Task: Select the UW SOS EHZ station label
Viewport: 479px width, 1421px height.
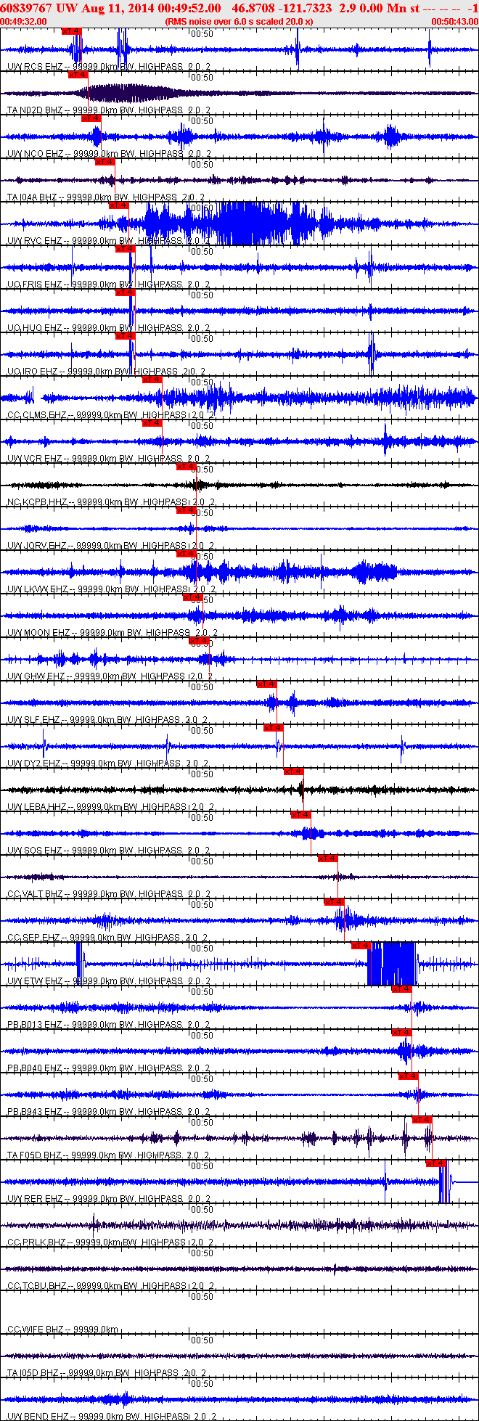Action: point(36,851)
